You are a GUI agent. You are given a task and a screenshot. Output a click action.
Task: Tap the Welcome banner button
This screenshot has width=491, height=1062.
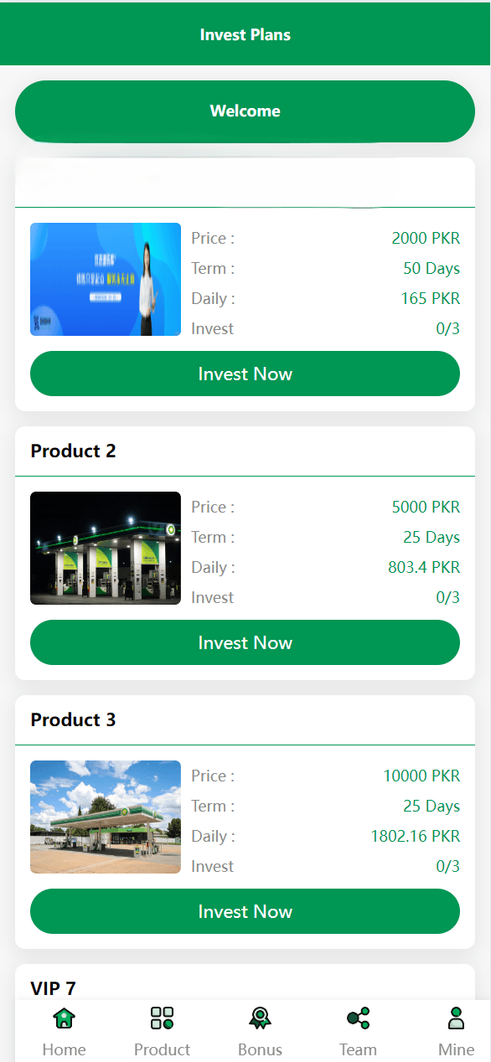245,111
